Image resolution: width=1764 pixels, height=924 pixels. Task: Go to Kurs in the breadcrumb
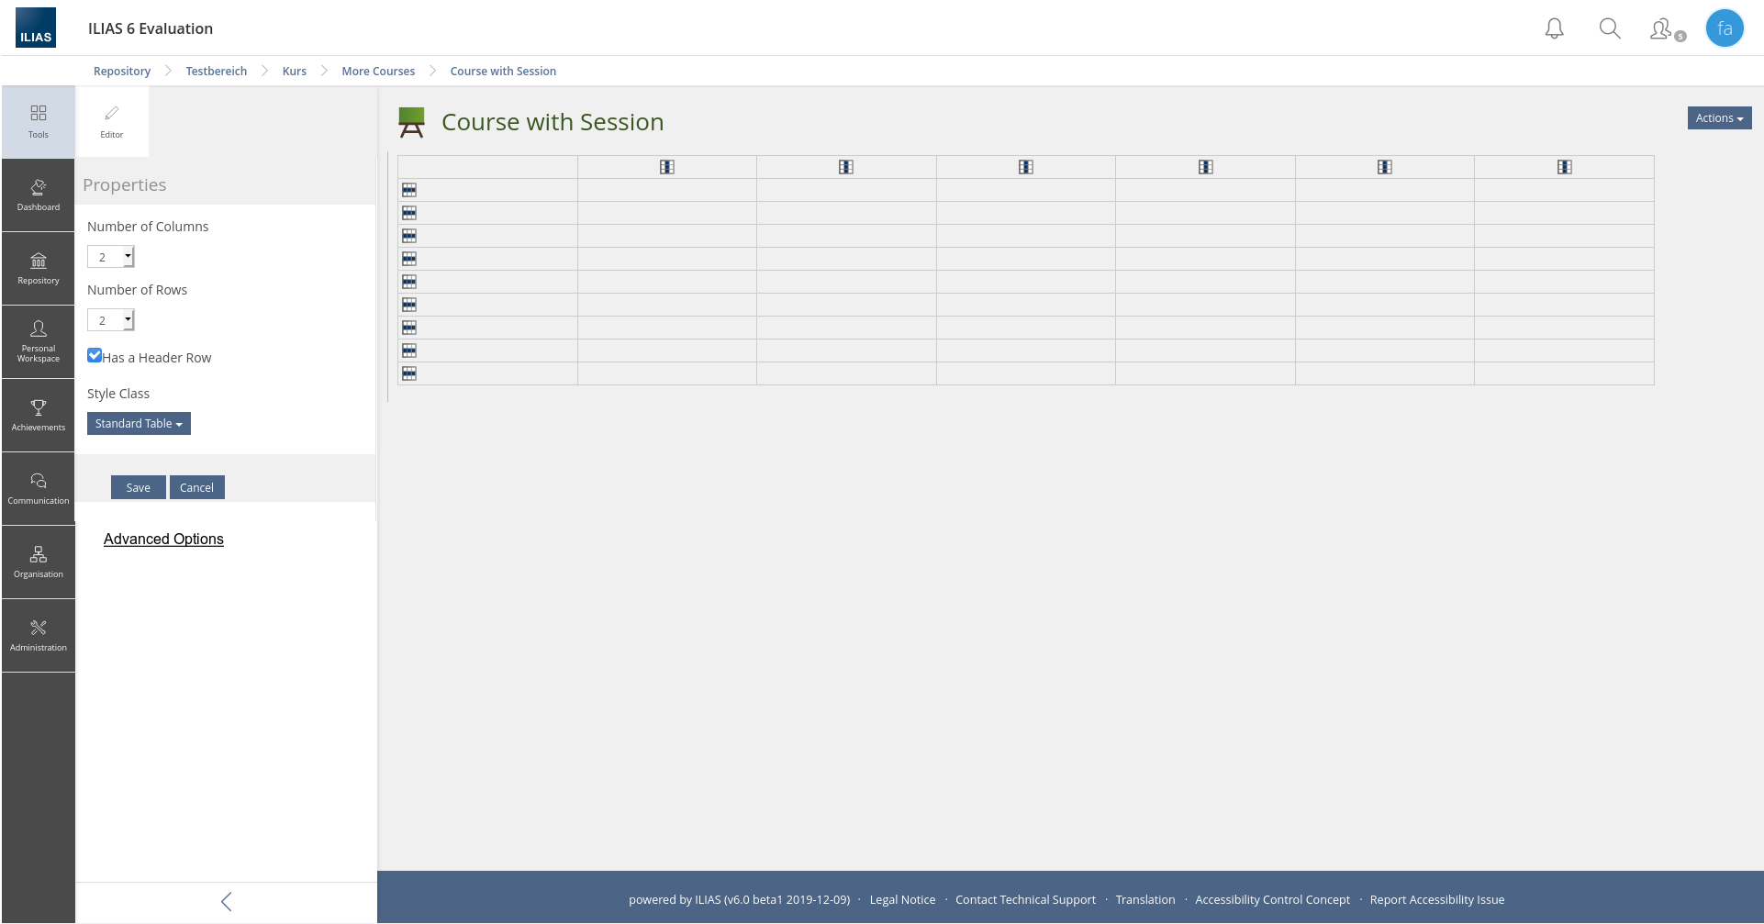pos(295,72)
